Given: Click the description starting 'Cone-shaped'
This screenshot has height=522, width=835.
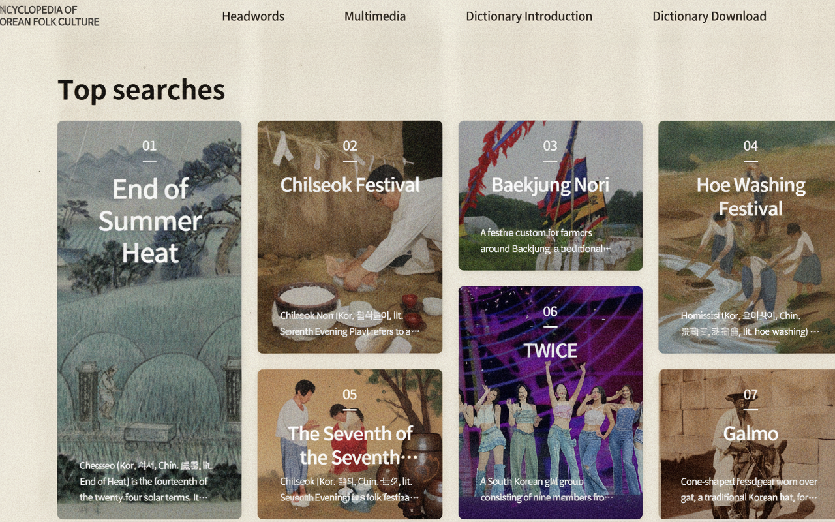Looking at the screenshot, I should [x=749, y=489].
